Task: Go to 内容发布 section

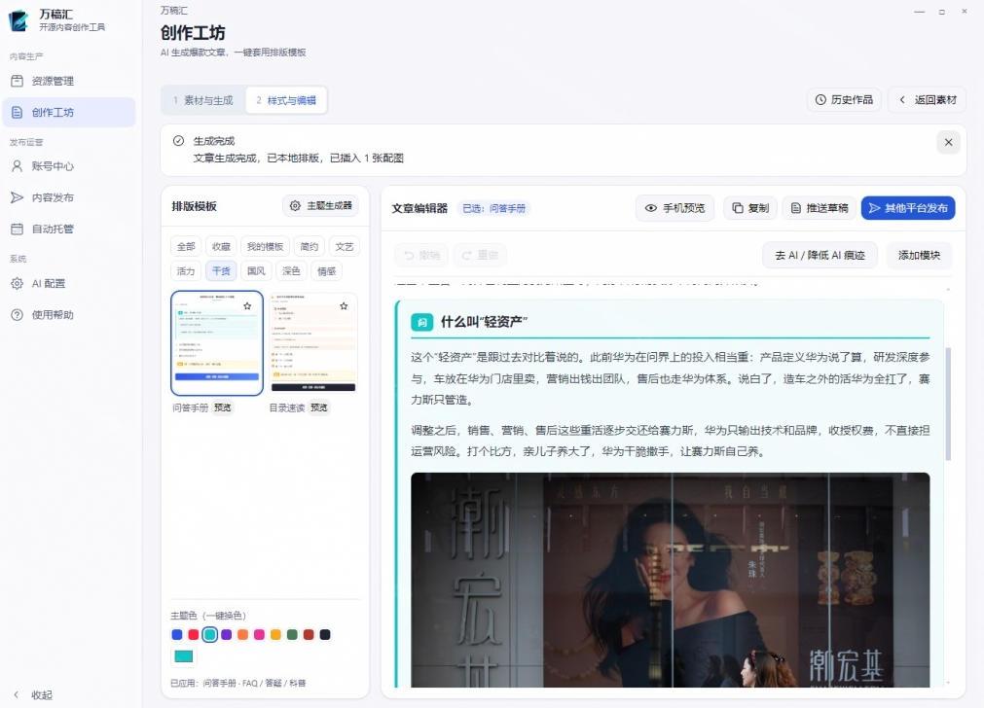Action: pyautogui.click(x=68, y=197)
